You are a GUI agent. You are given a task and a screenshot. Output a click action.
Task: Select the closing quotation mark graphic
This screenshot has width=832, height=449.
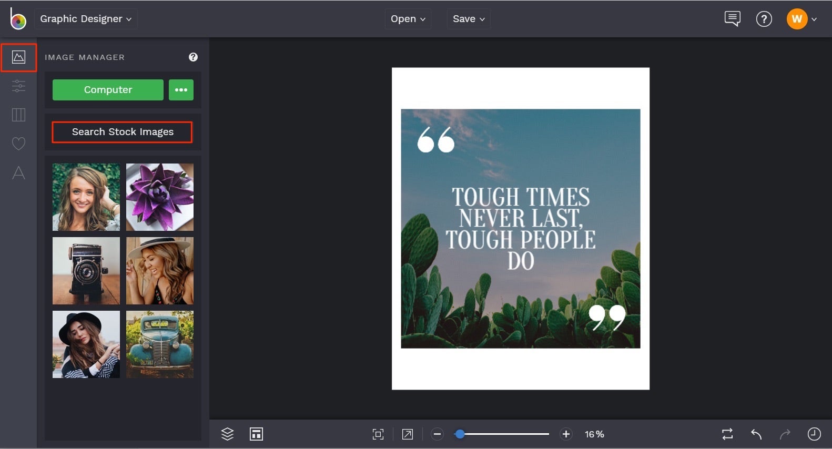point(607,318)
